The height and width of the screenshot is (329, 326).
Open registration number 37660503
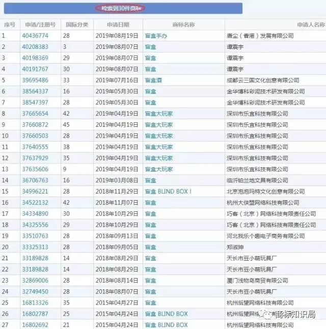tap(35, 136)
